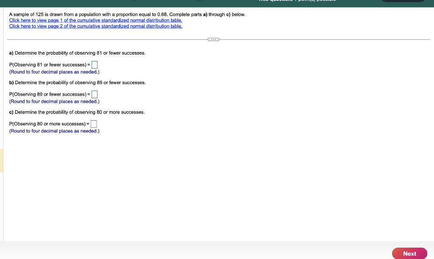Collapse the question header with the ellipsis handle
Viewport: 434px width, 259px height.
pos(214,39)
